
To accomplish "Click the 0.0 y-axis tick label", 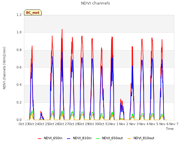I will (19, 120).
